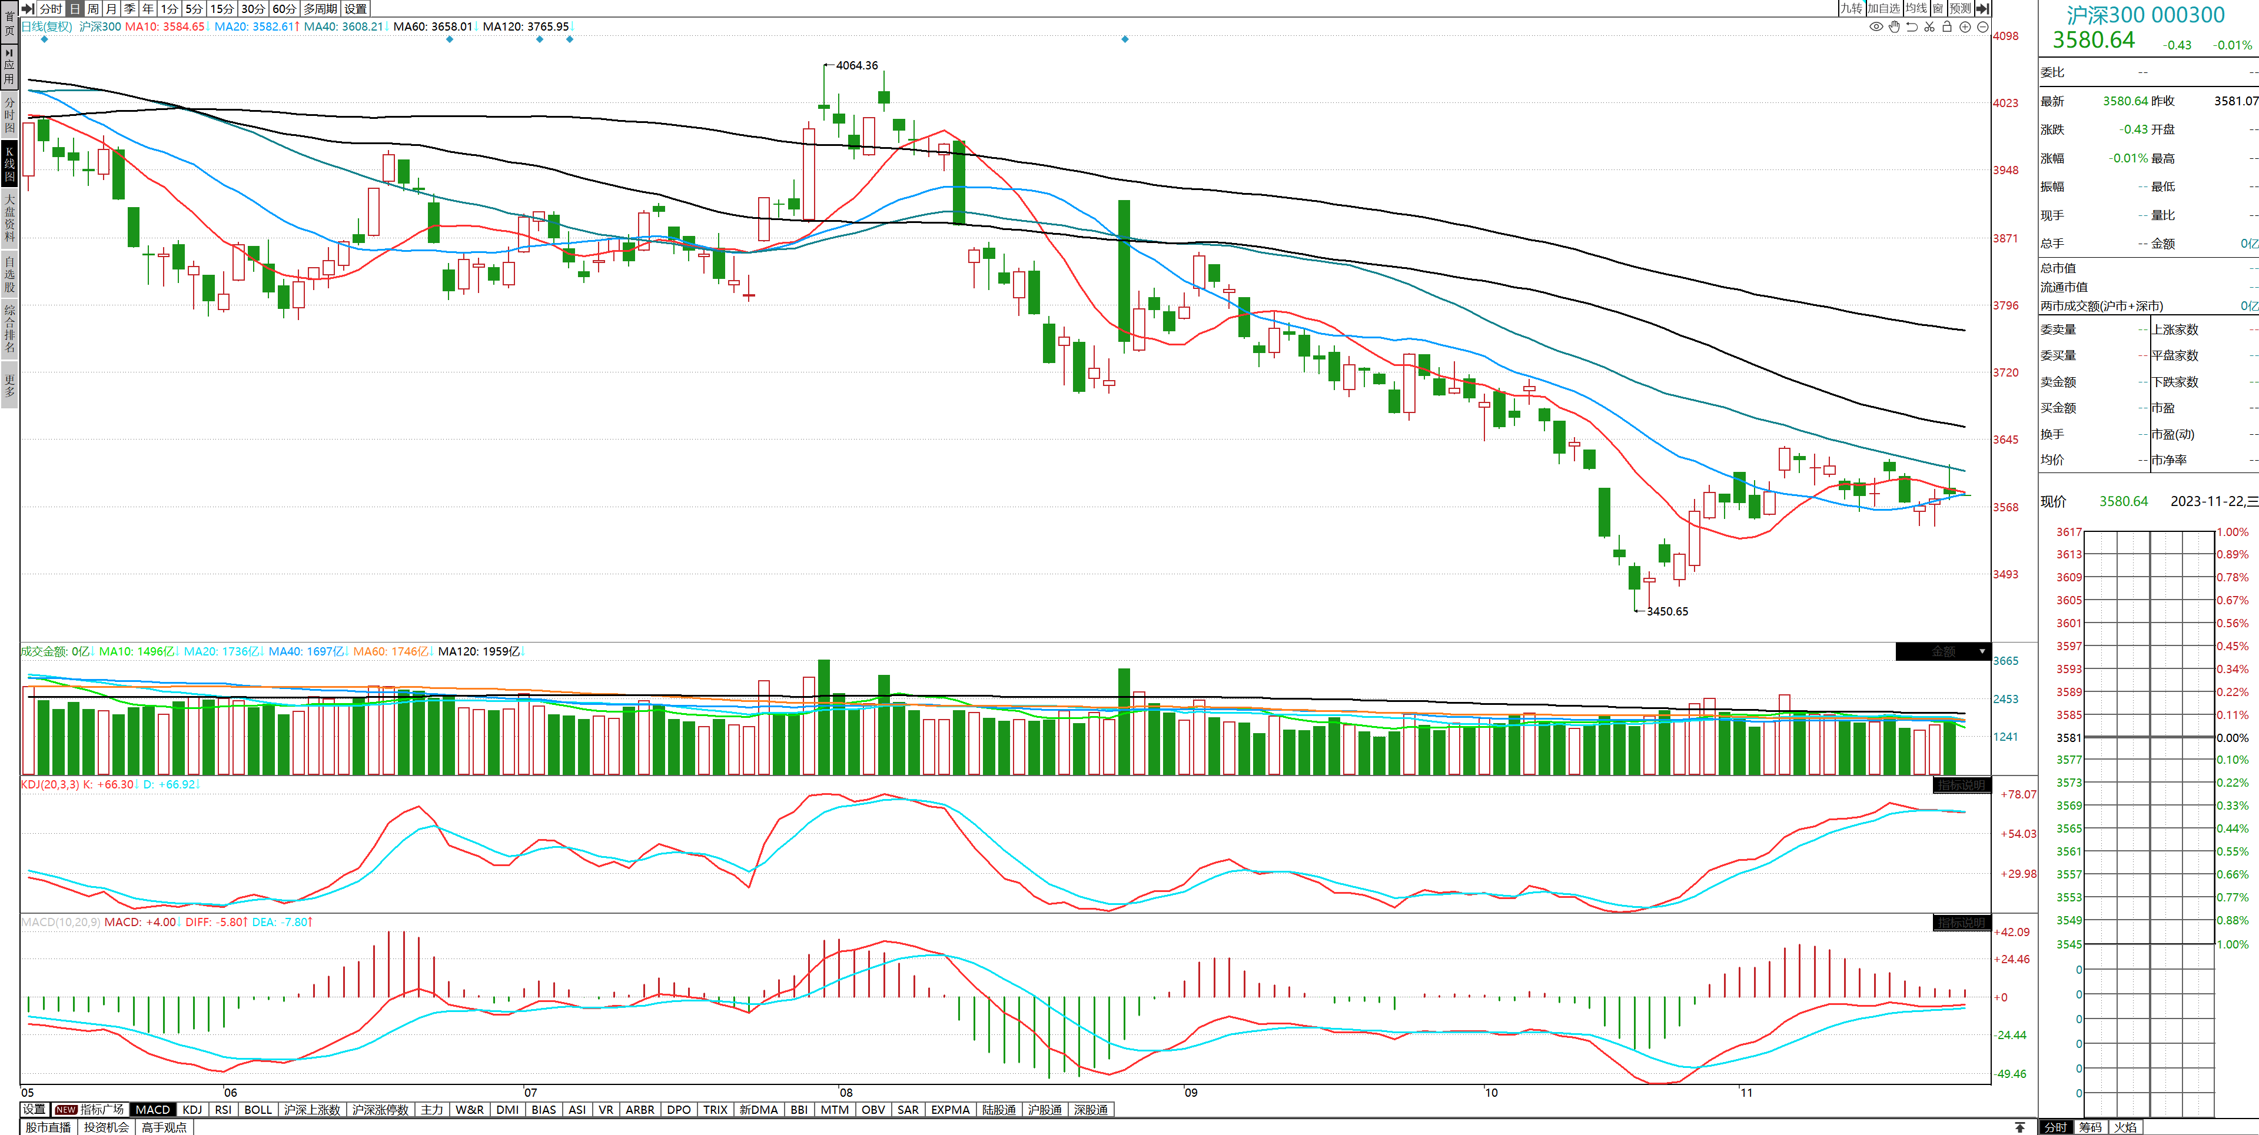Click the MA10 red legend label
This screenshot has width=2259, height=1135.
tap(165, 26)
